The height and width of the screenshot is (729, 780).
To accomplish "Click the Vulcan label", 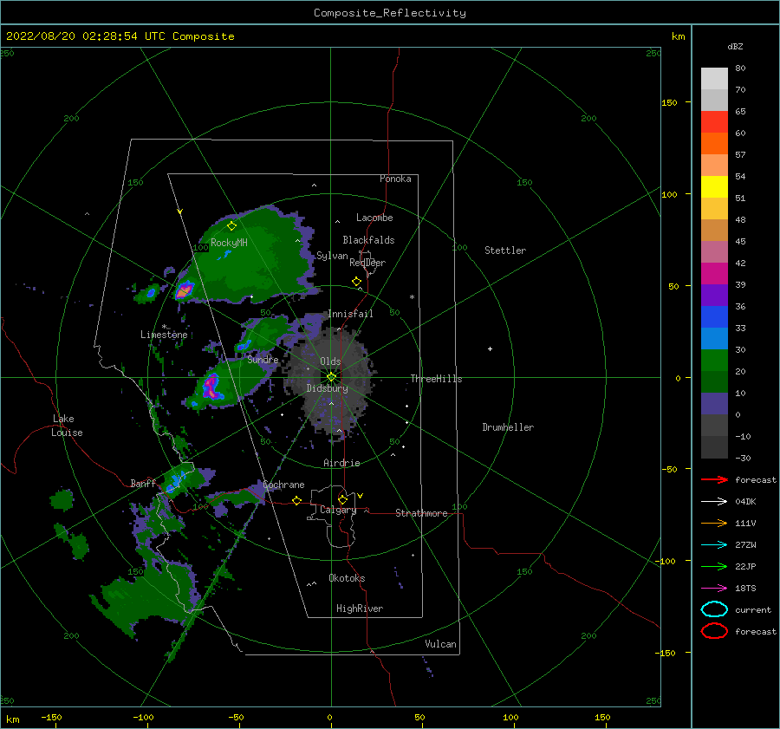I will (441, 644).
